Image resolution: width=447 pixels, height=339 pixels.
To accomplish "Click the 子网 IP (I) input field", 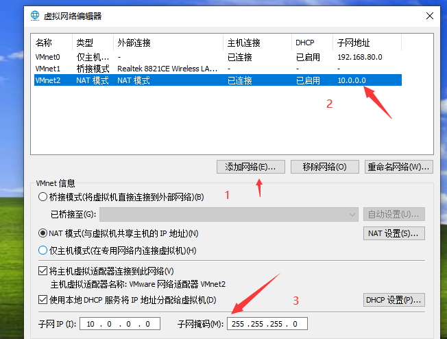I will [120, 324].
